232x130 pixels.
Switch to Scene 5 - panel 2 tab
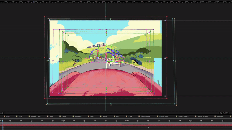[183, 116]
